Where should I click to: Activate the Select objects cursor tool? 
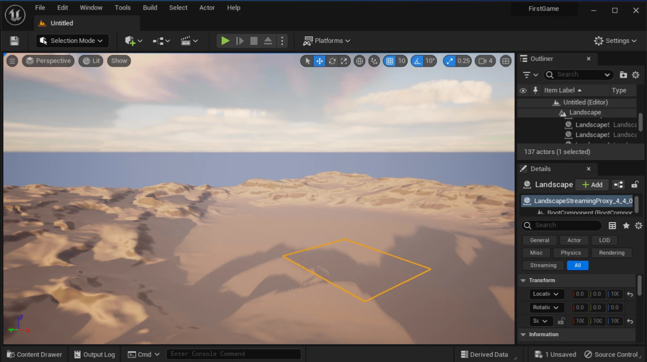click(307, 61)
